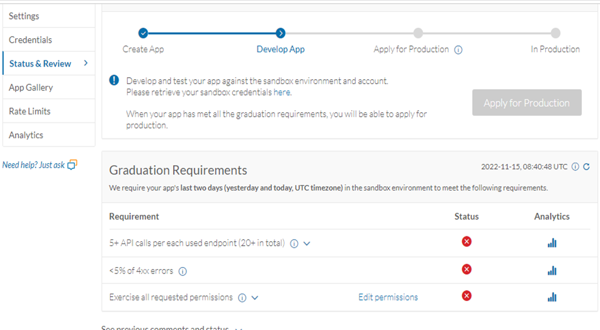Viewport: 600px width, 330px height.
Task: Click refresh icon next to UTC timestamp
Action: tap(587, 167)
